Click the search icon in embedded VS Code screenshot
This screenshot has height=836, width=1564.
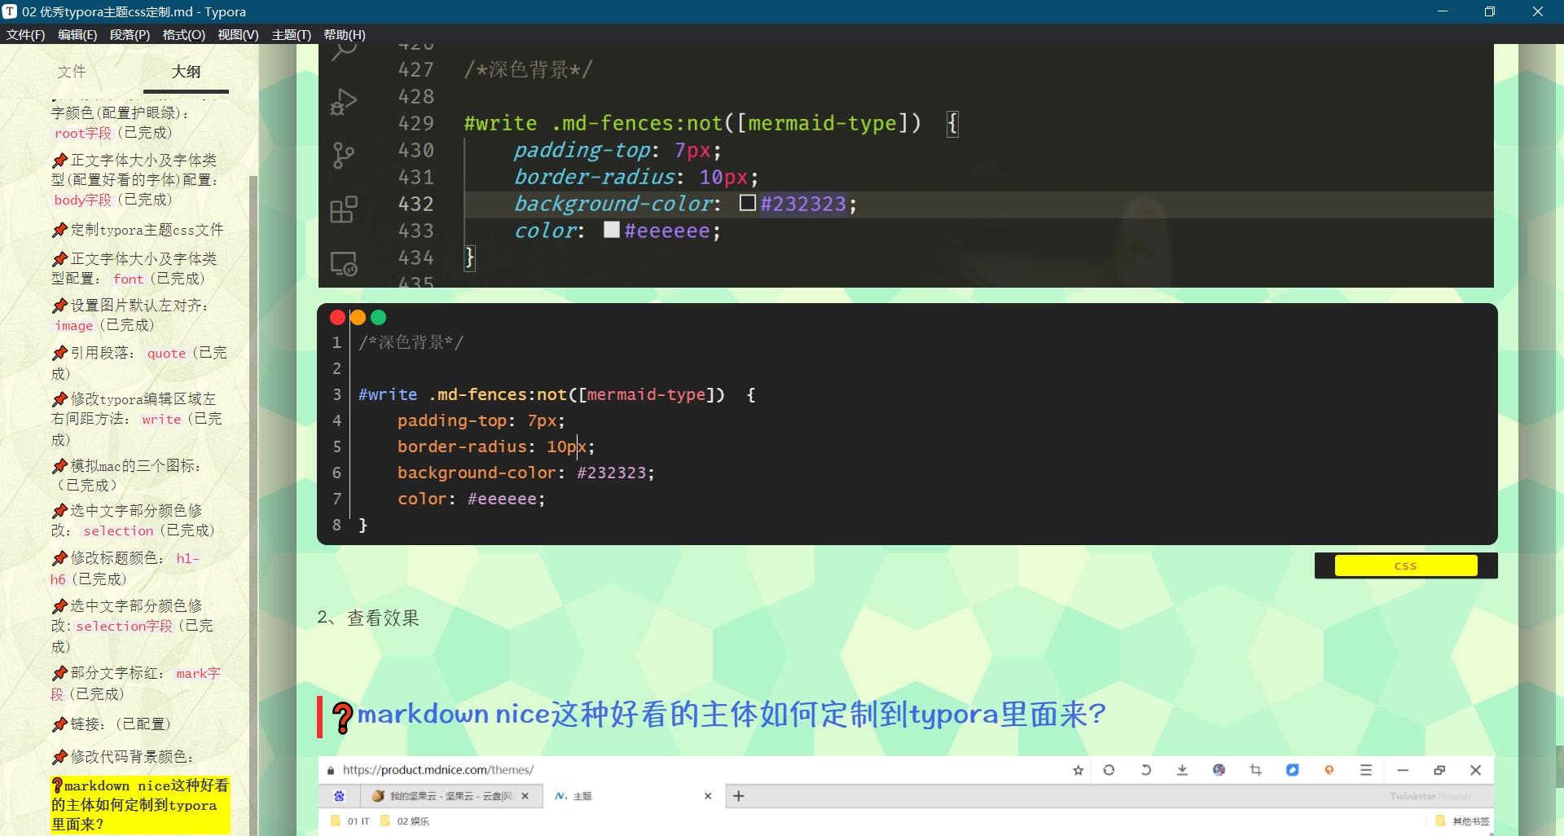(x=344, y=51)
